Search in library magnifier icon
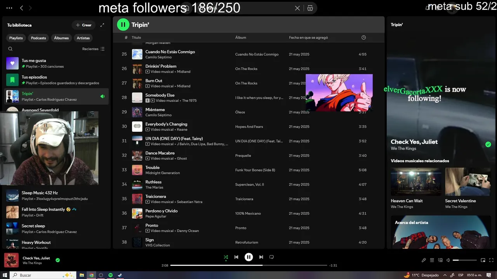 (10, 49)
